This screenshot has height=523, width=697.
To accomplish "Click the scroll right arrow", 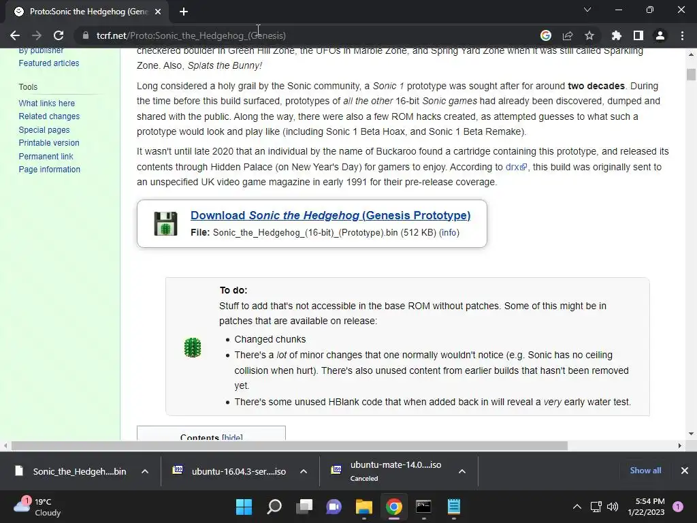I will point(680,445).
